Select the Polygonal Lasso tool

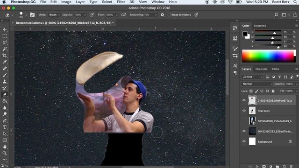pos(5,42)
